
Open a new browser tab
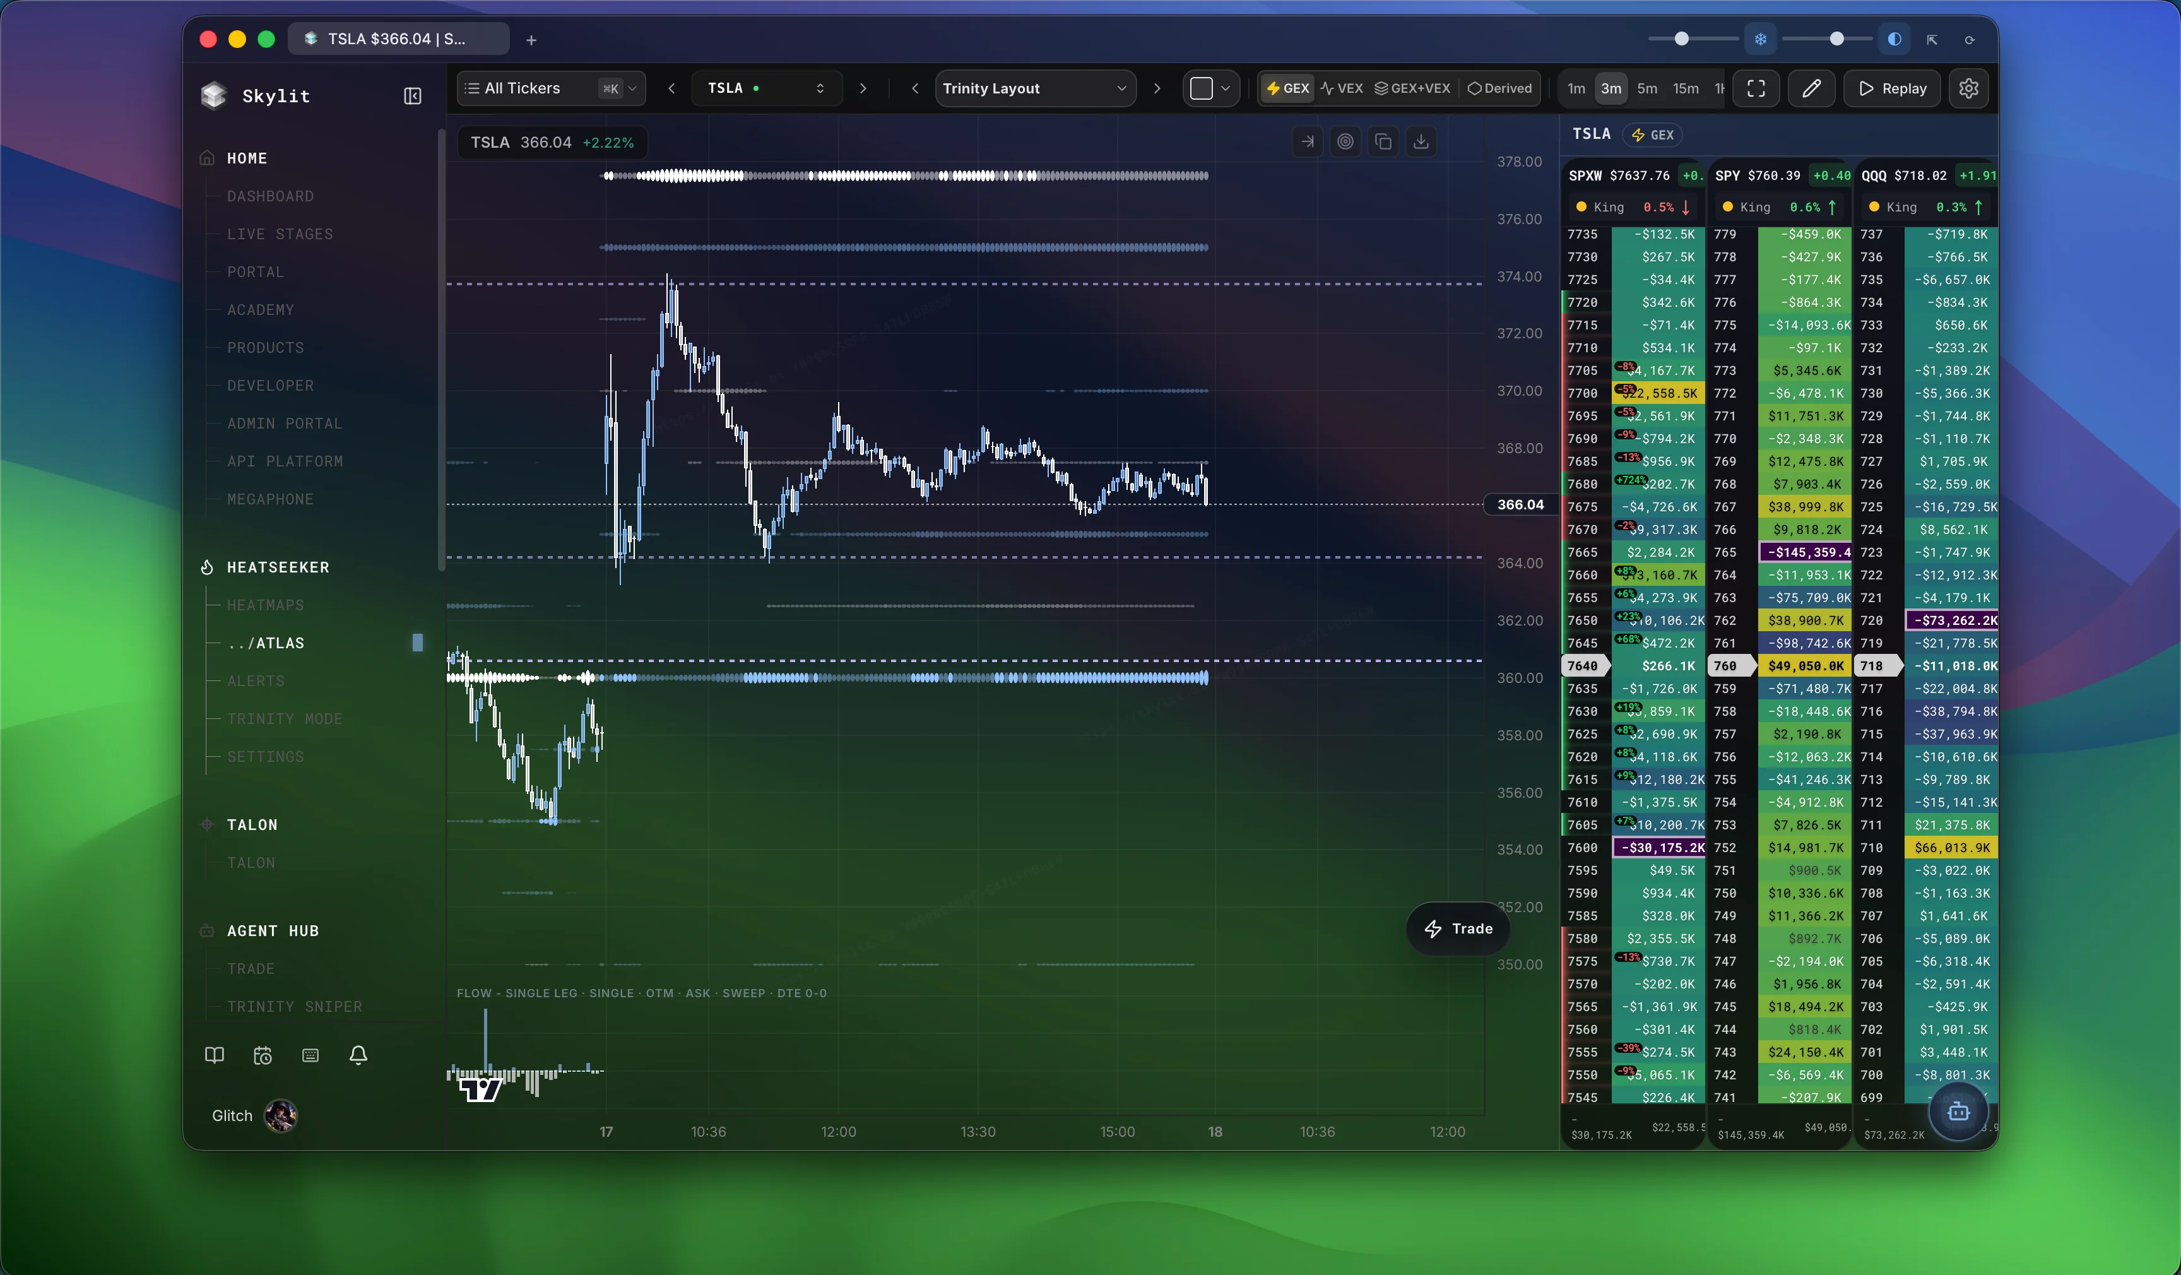click(531, 40)
